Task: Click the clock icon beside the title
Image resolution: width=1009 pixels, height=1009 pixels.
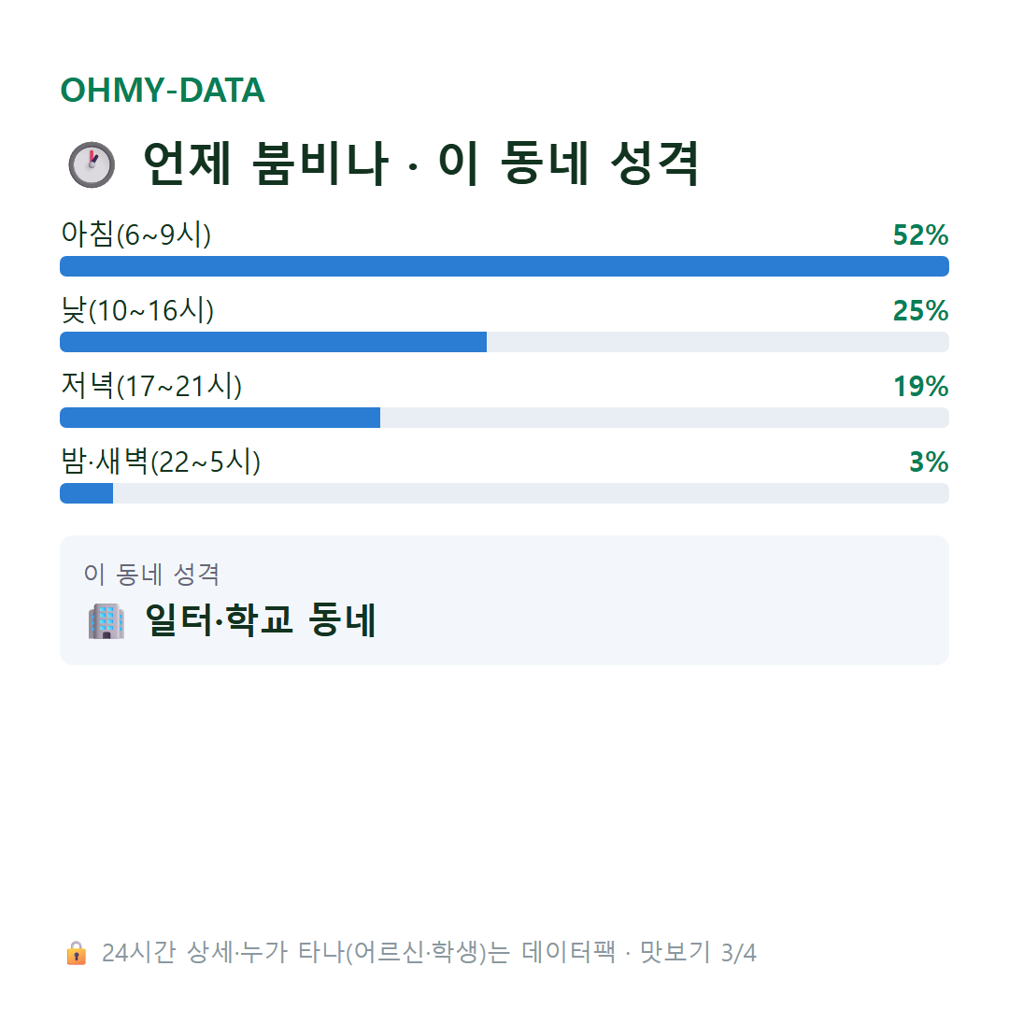Action: [92, 164]
